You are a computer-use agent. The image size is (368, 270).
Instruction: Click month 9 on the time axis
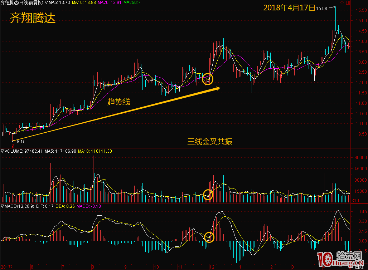tap(126, 267)
